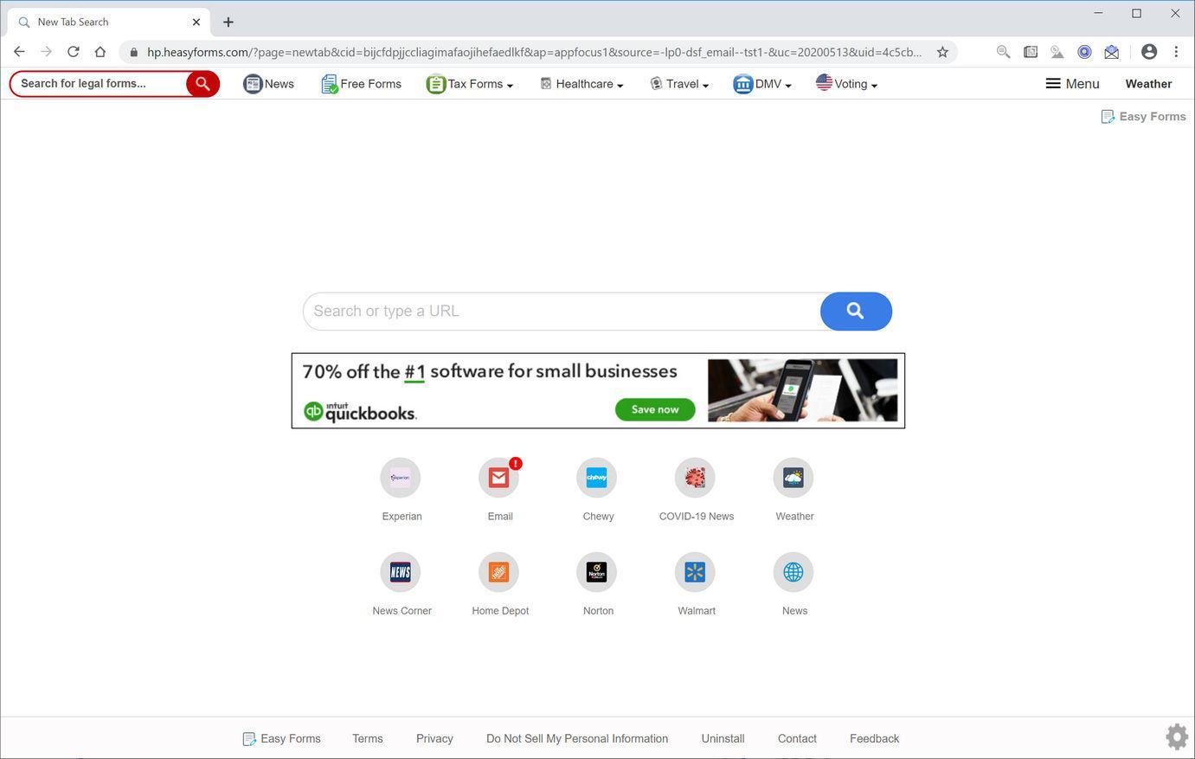The width and height of the screenshot is (1195, 759).
Task: Open the Experian shortcut icon
Action: click(401, 478)
